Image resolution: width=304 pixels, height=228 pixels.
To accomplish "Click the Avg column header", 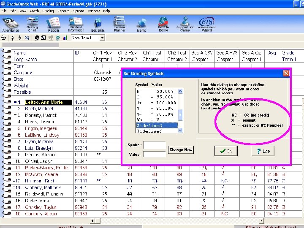I will click(x=272, y=53).
